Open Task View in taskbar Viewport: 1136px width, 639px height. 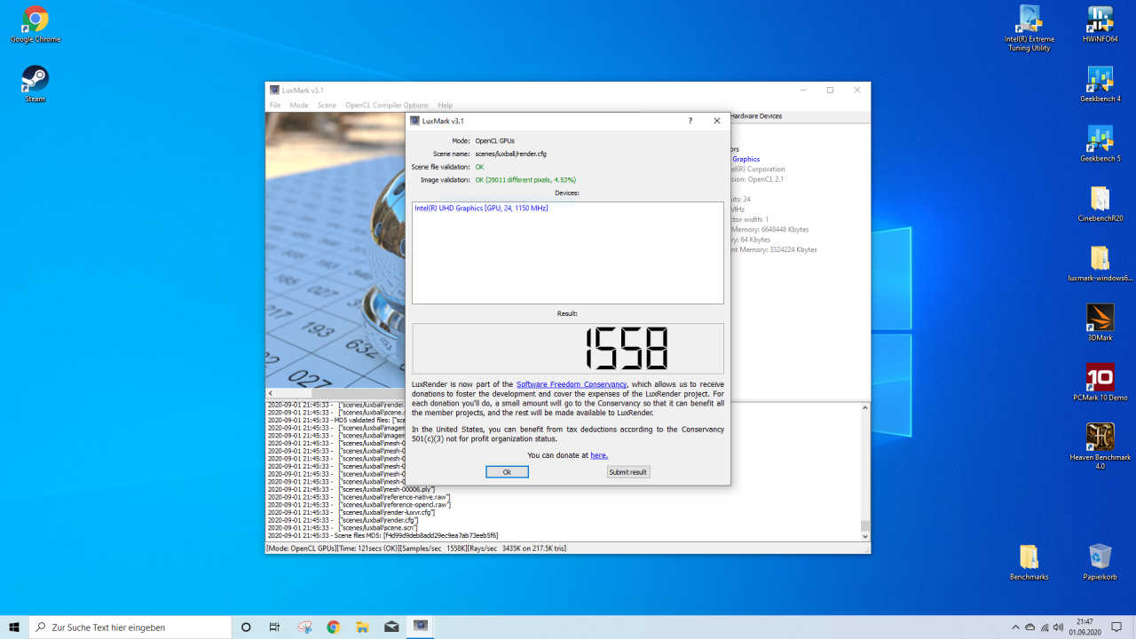pos(274,627)
